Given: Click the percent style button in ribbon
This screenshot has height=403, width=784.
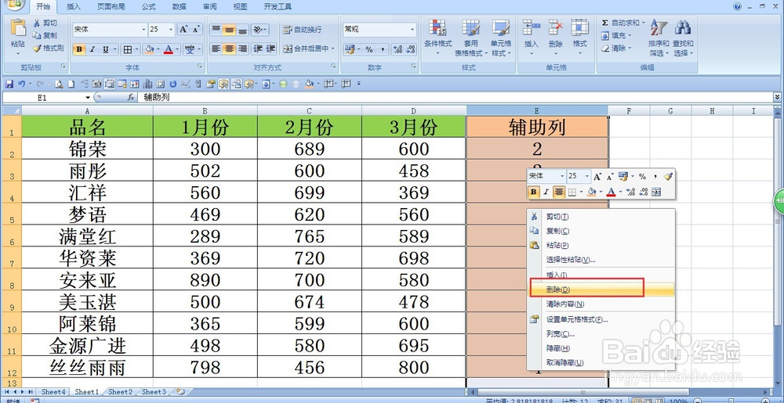Looking at the screenshot, I should coord(369,49).
